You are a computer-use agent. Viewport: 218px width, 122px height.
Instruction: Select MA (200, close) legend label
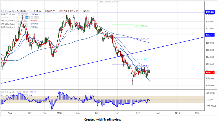point(8,24)
